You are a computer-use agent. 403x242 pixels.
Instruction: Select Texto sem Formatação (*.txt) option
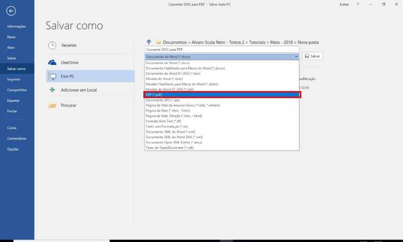167,126
